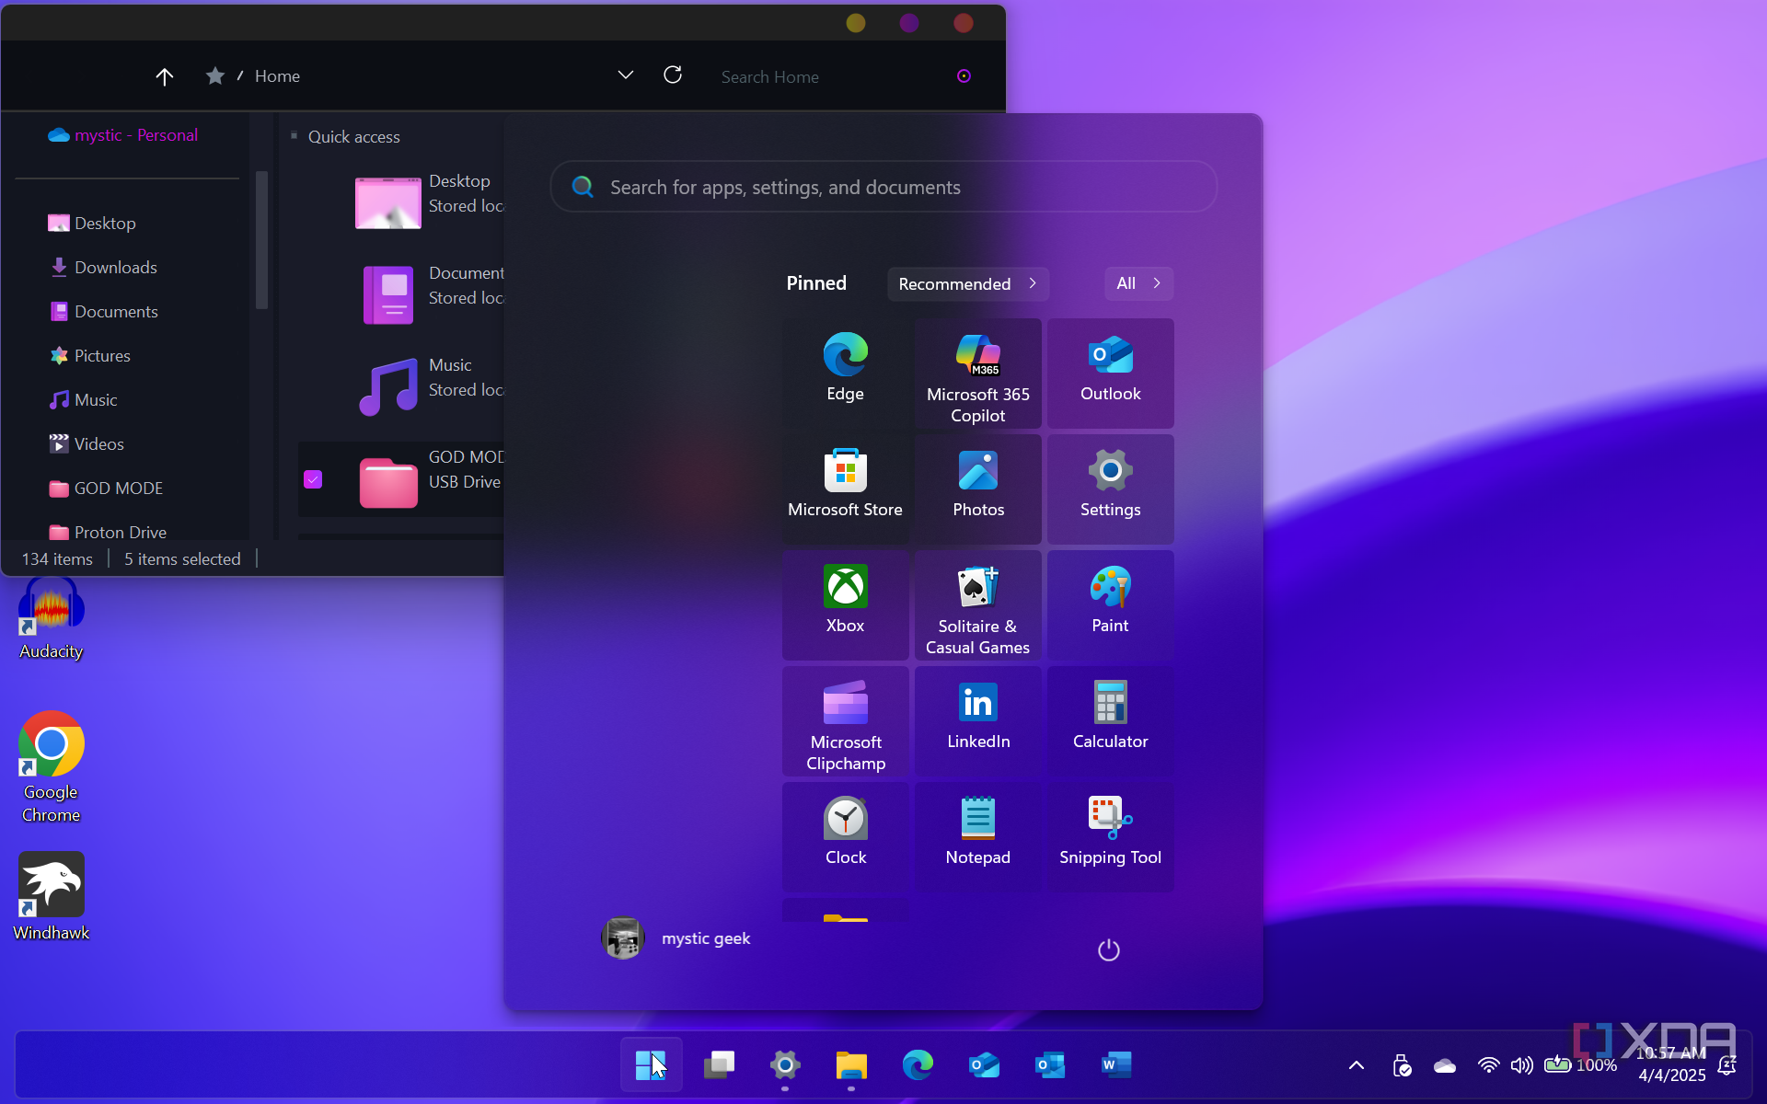Open Microsoft Clipchamp
Screen dimensions: 1767x1104
click(845, 720)
